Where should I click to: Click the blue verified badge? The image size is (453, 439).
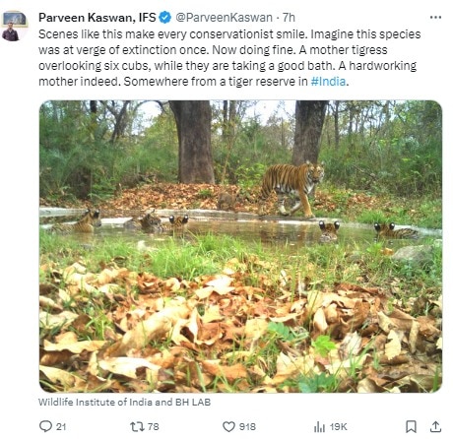pos(165,18)
